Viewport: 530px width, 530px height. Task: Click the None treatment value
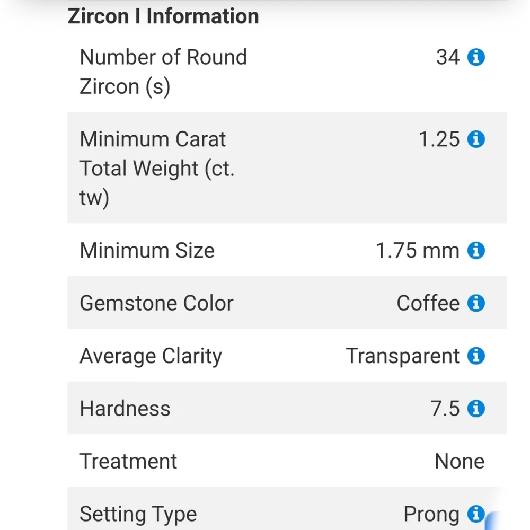point(459,461)
